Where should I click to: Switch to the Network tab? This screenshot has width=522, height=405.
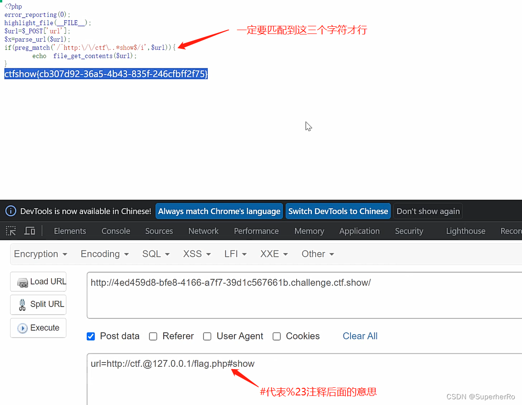[203, 231]
